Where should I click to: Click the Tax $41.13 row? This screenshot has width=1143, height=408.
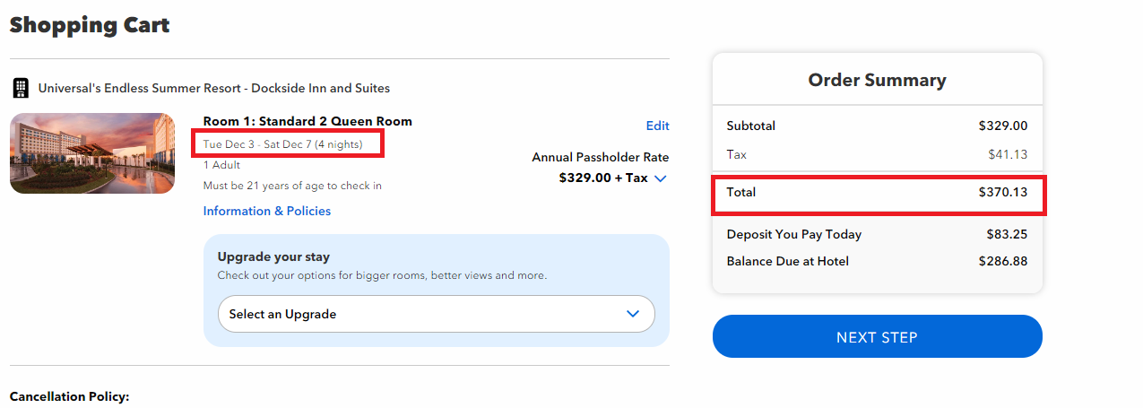click(877, 154)
